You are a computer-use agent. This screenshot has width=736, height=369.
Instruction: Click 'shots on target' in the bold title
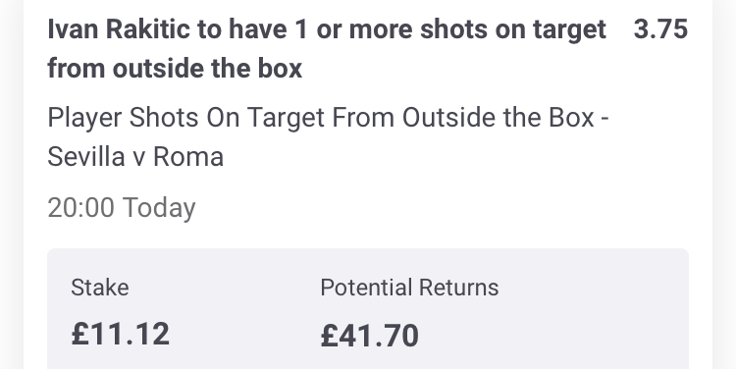pos(513,29)
